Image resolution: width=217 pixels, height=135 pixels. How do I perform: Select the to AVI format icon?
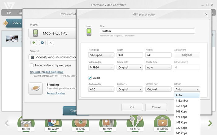coord(26,124)
